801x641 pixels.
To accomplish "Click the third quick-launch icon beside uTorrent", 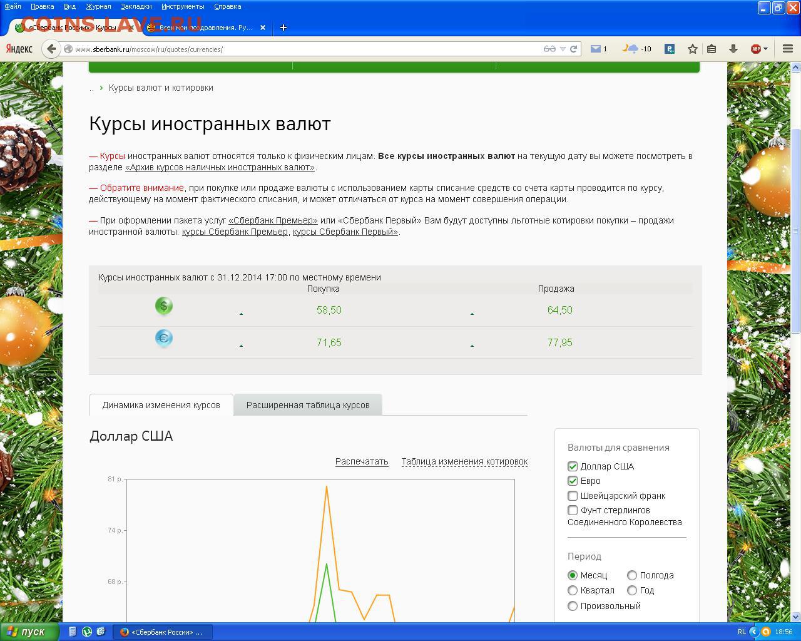I will click(x=101, y=632).
